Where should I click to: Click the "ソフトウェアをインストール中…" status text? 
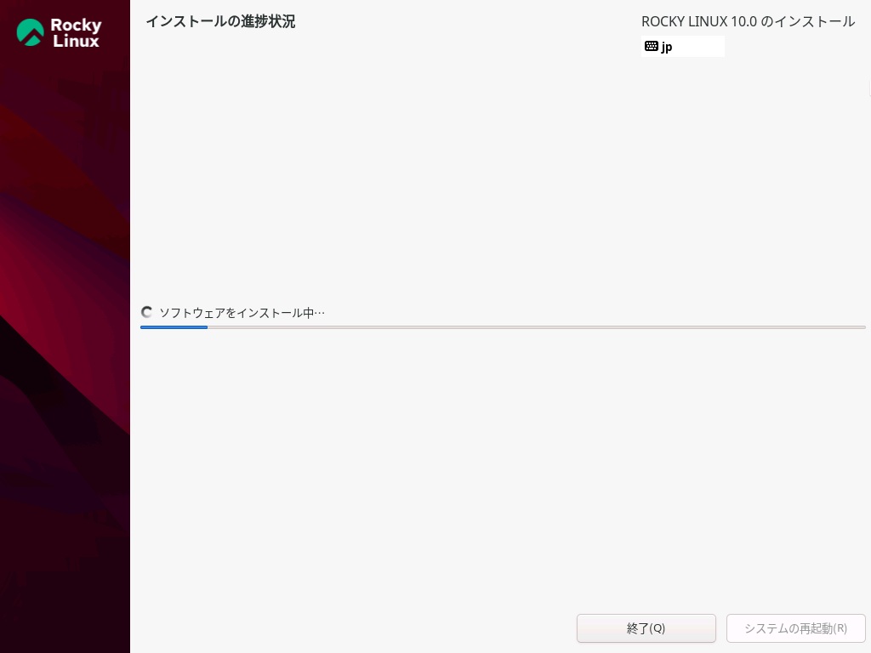pyautogui.click(x=242, y=313)
